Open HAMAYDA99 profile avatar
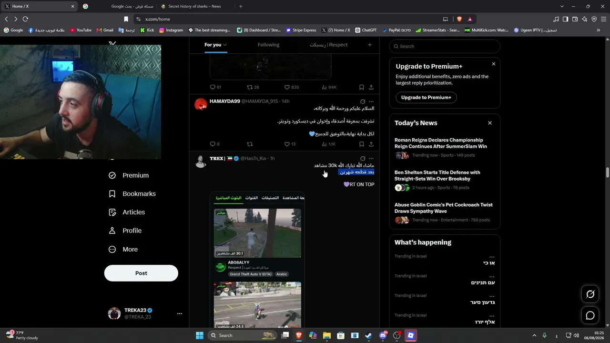 [x=201, y=104]
